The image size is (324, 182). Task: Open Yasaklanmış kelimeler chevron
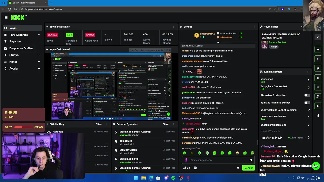click(x=309, y=125)
